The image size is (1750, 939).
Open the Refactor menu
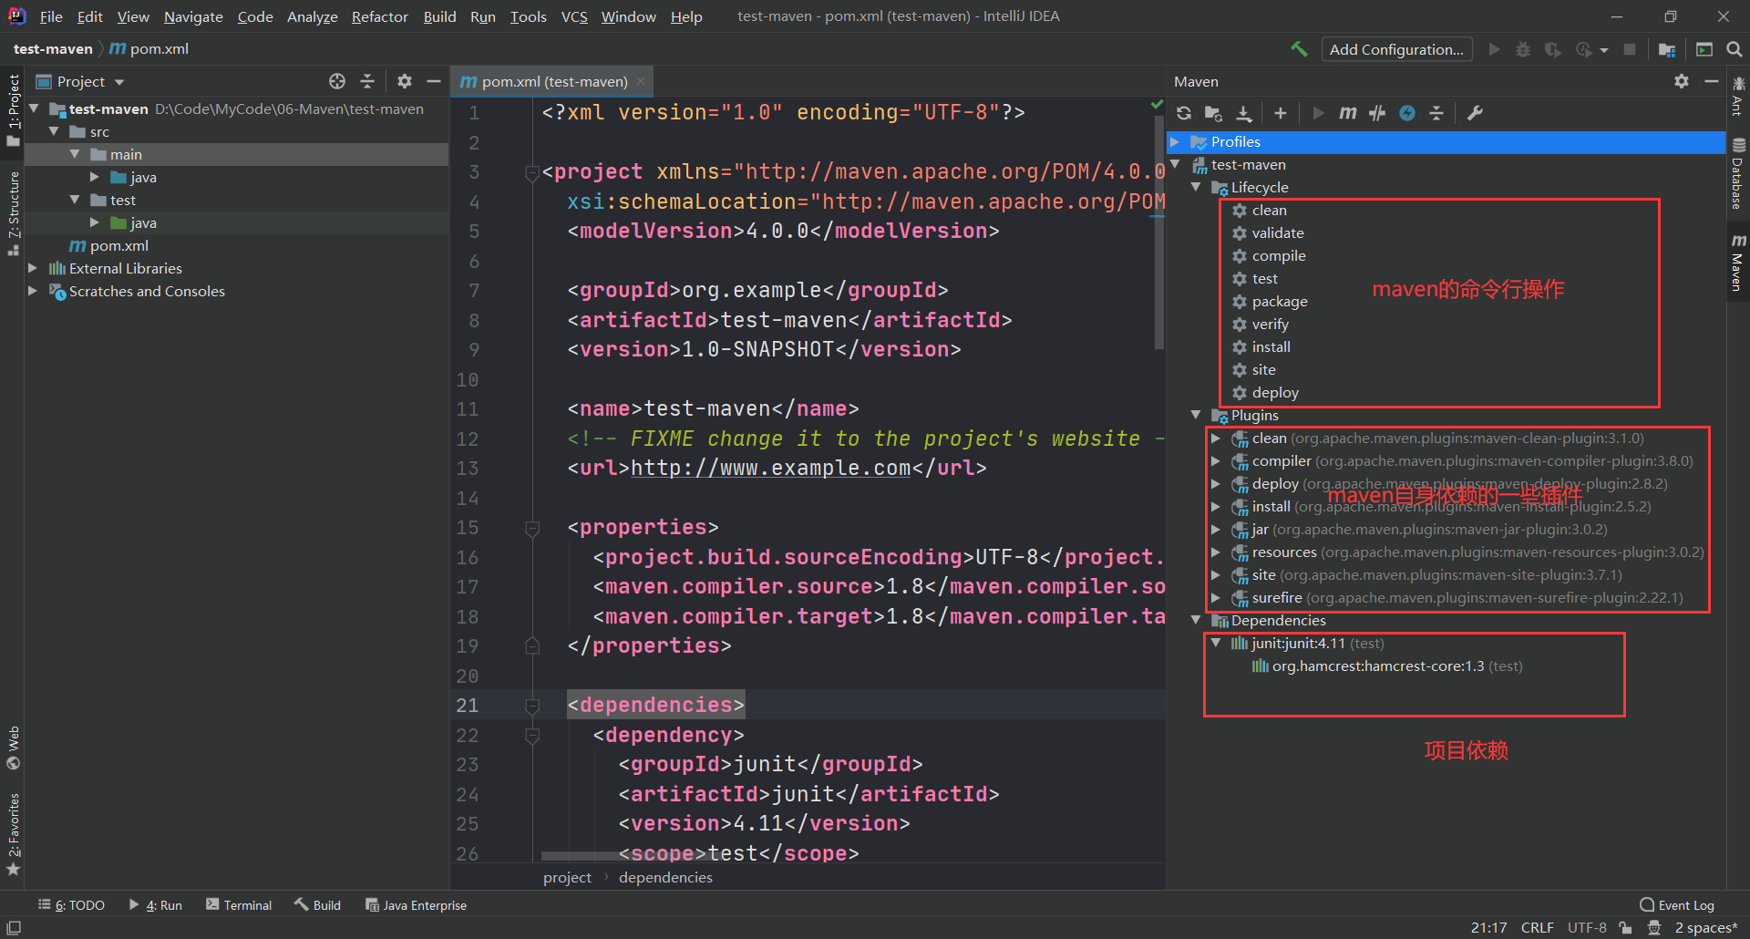(379, 16)
